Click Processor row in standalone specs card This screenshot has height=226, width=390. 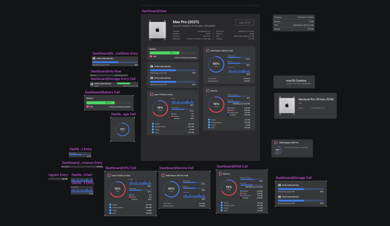point(294,17)
